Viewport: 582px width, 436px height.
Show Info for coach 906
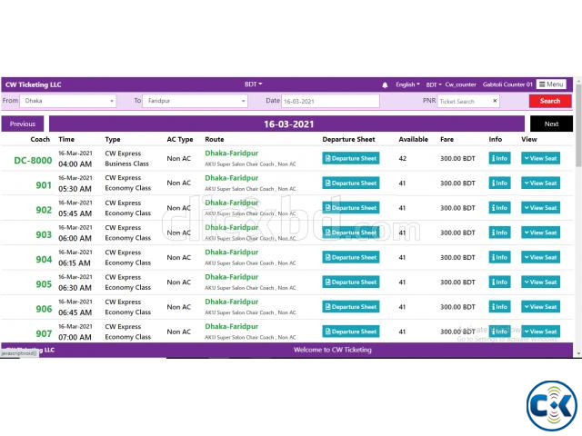click(499, 307)
